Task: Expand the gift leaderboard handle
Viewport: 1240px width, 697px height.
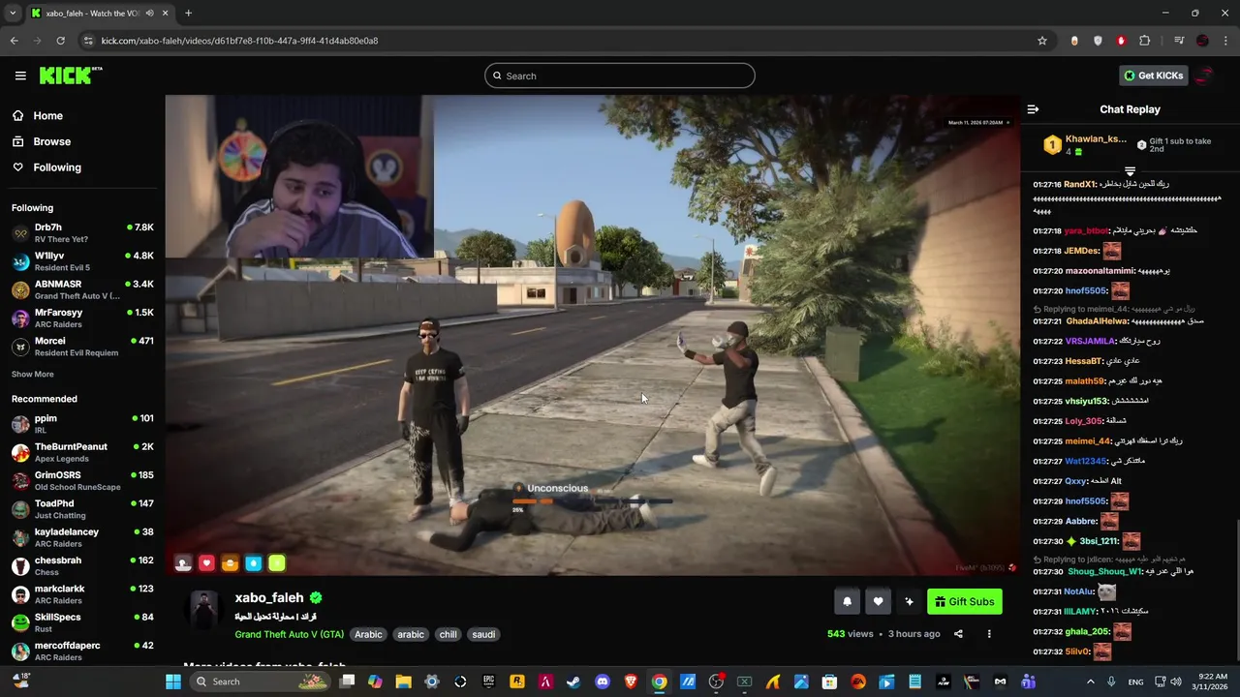Action: coord(1130,171)
